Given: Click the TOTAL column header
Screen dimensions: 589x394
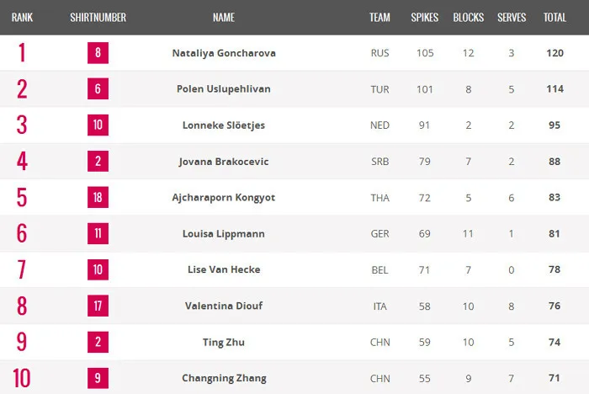Looking at the screenshot, I should point(555,17).
